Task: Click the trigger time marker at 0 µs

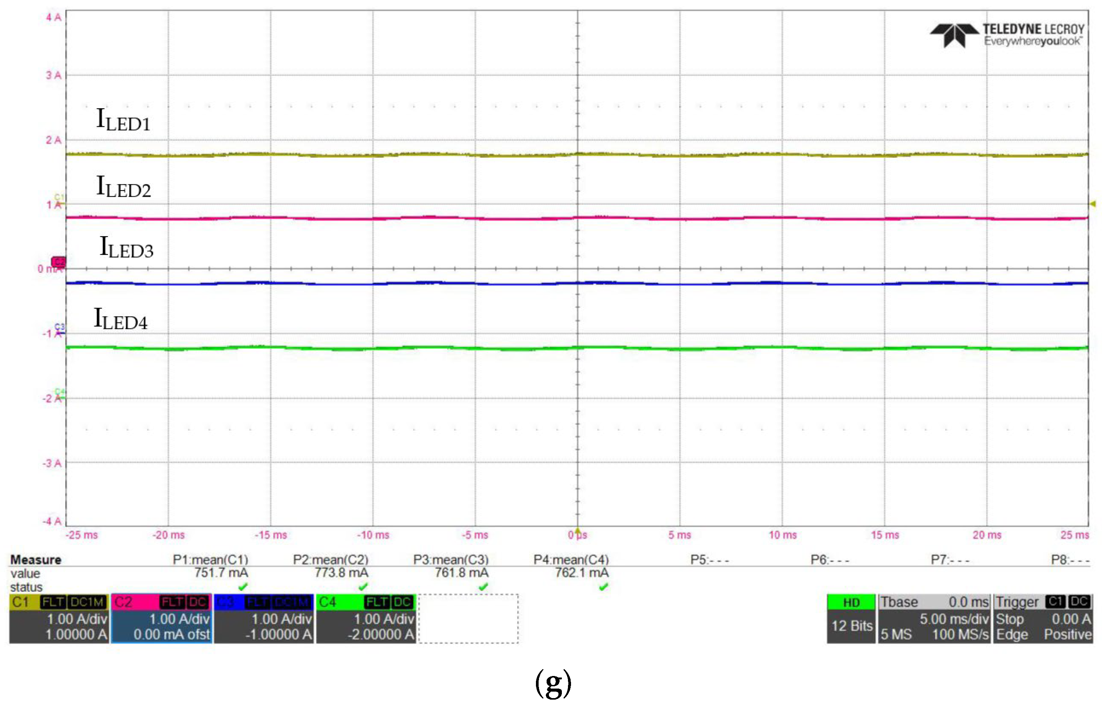Action: [577, 530]
